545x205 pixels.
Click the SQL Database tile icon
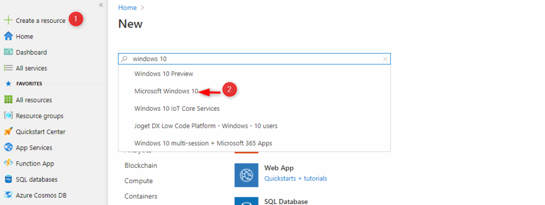[x=246, y=201]
